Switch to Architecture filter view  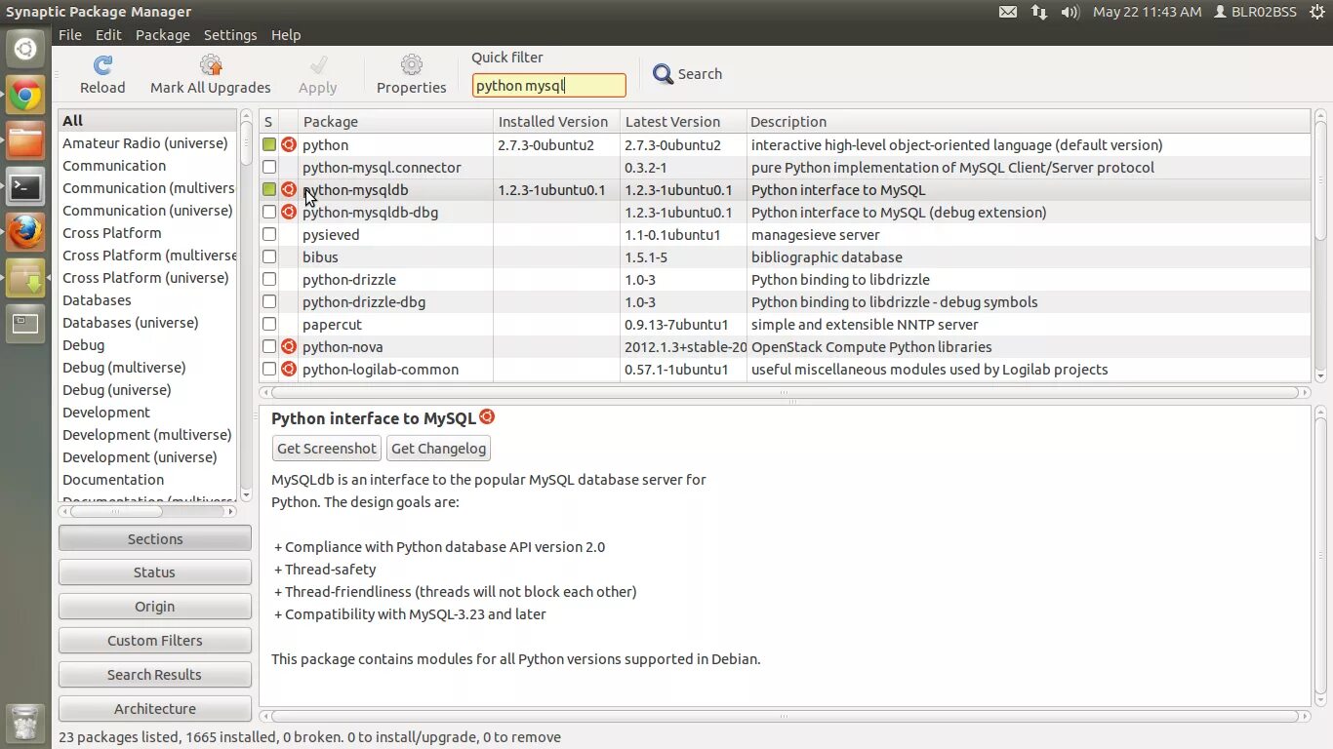point(155,709)
